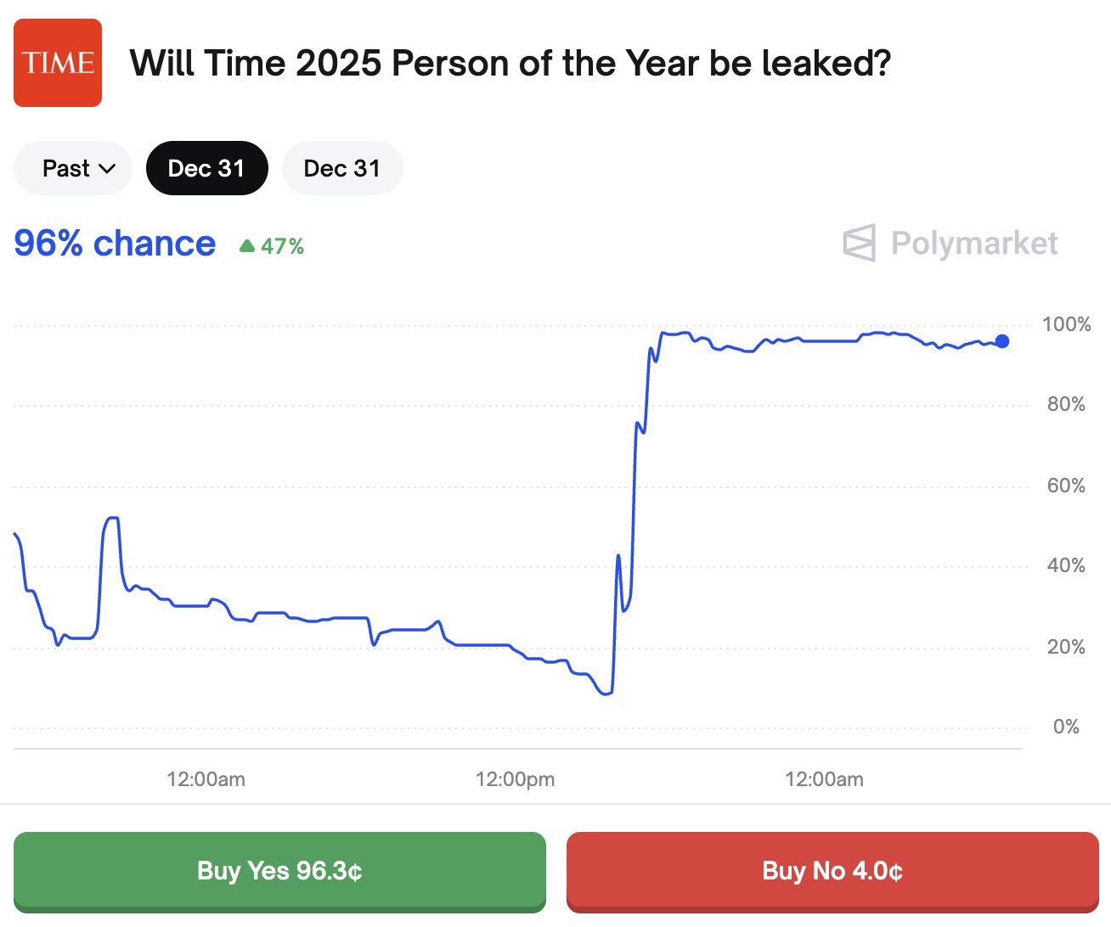Click the 96% chance text
Screen dimensions: 1111x927
click(115, 244)
